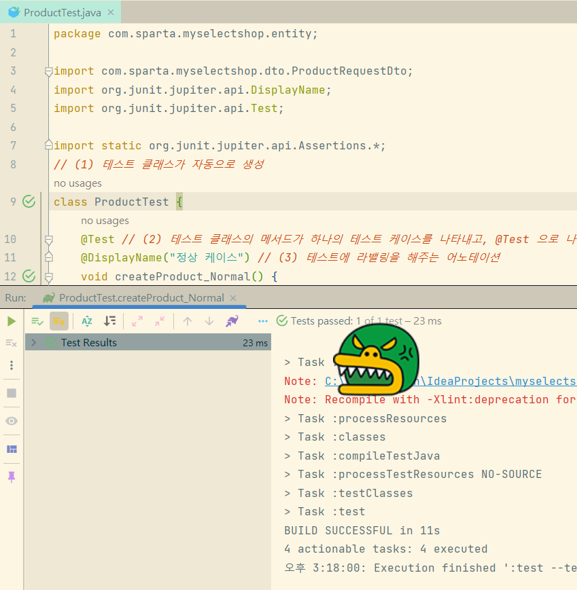
Task: Toggle eye watch icon in run sidebar
Action: pos(12,421)
